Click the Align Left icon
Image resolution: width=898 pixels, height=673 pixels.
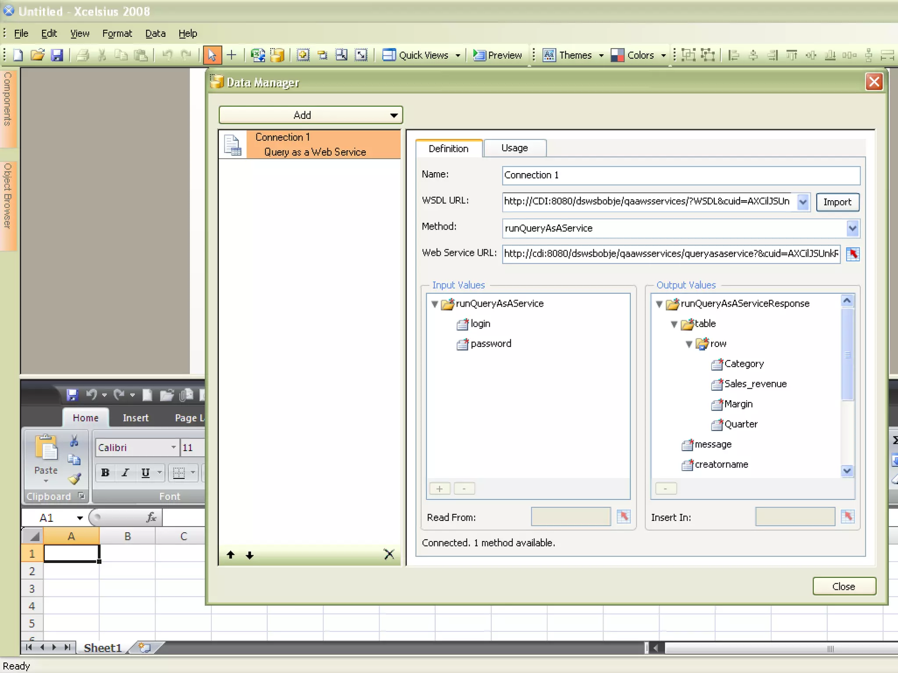tap(734, 55)
